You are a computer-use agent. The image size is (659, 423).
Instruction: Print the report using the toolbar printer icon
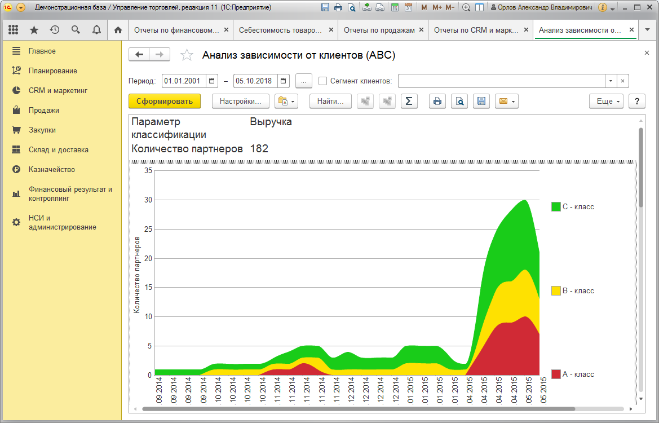[x=437, y=102]
